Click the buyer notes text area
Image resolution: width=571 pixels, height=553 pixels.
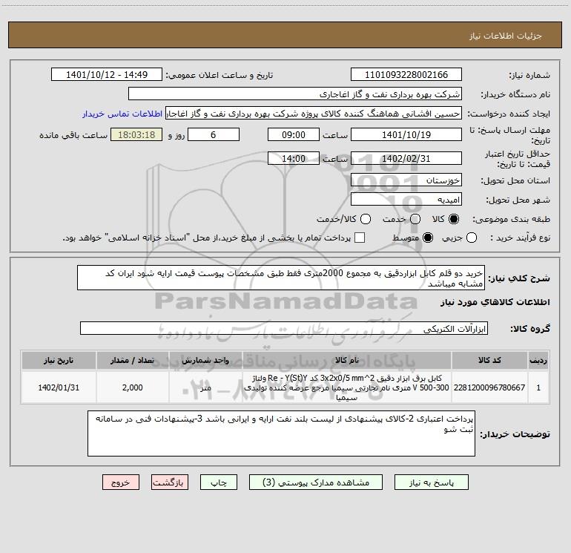[281, 433]
